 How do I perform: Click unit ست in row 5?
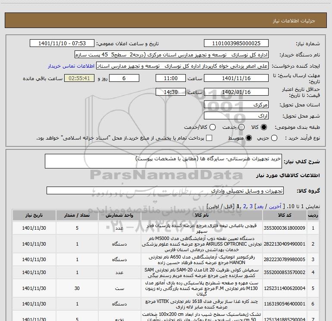tap(119, 288)
